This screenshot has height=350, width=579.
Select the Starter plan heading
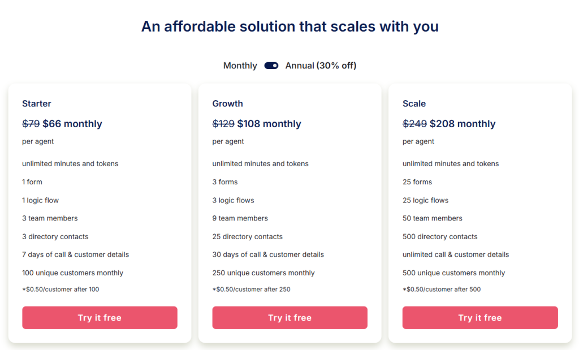[37, 103]
